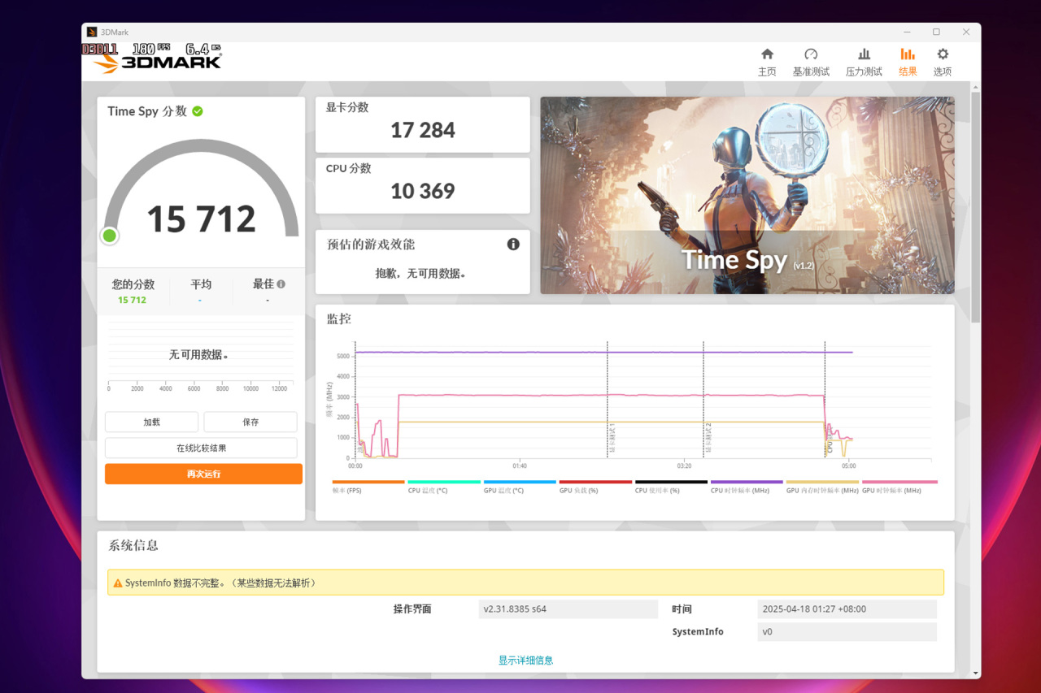1041x693 pixels.
Task: Go to the 压力测试 stress test tab
Action: (864, 62)
